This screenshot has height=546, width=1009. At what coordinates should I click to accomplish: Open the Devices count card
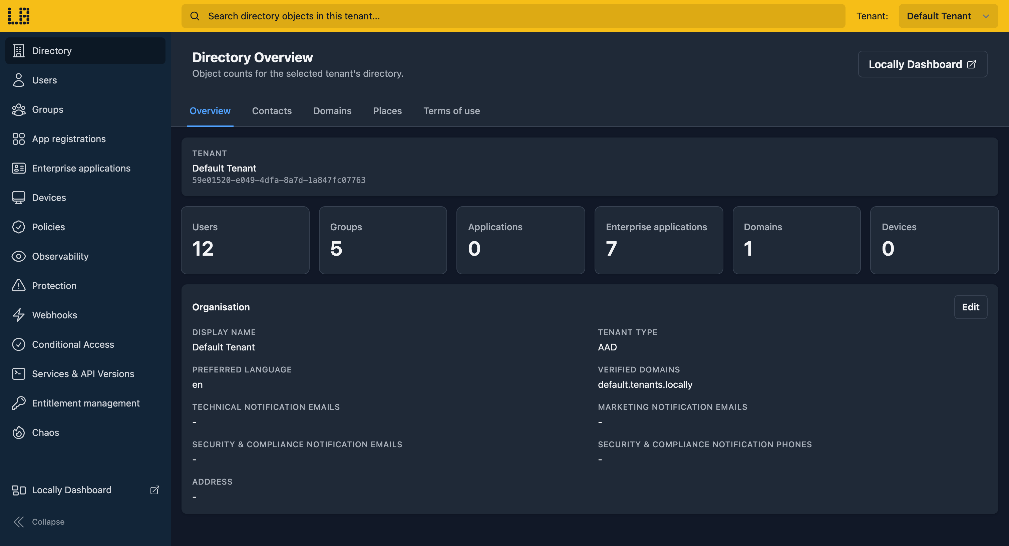[x=935, y=240]
